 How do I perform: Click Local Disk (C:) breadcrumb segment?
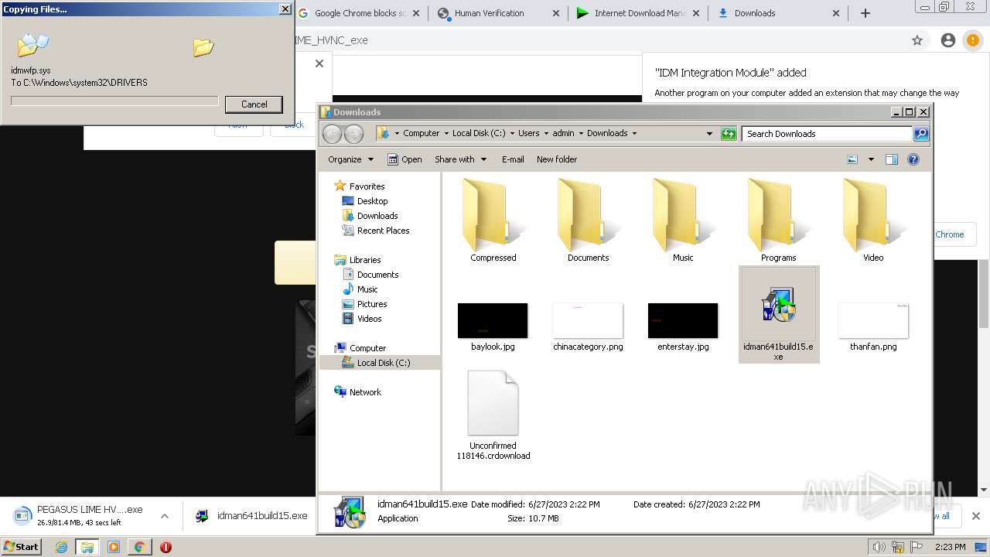pyautogui.click(x=479, y=133)
